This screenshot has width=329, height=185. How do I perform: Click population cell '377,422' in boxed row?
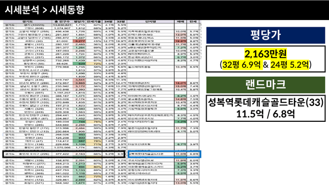pos(62,154)
